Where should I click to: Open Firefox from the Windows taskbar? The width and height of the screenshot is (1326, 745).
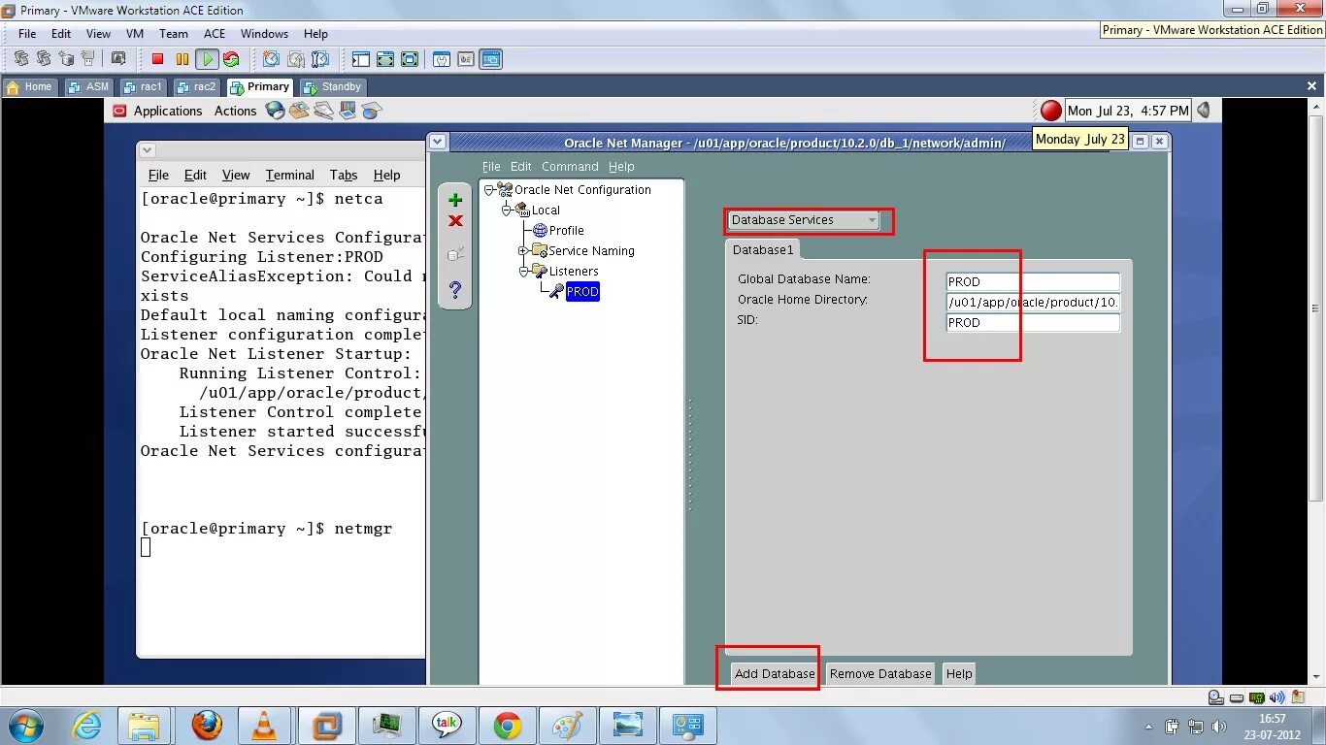[x=207, y=726]
